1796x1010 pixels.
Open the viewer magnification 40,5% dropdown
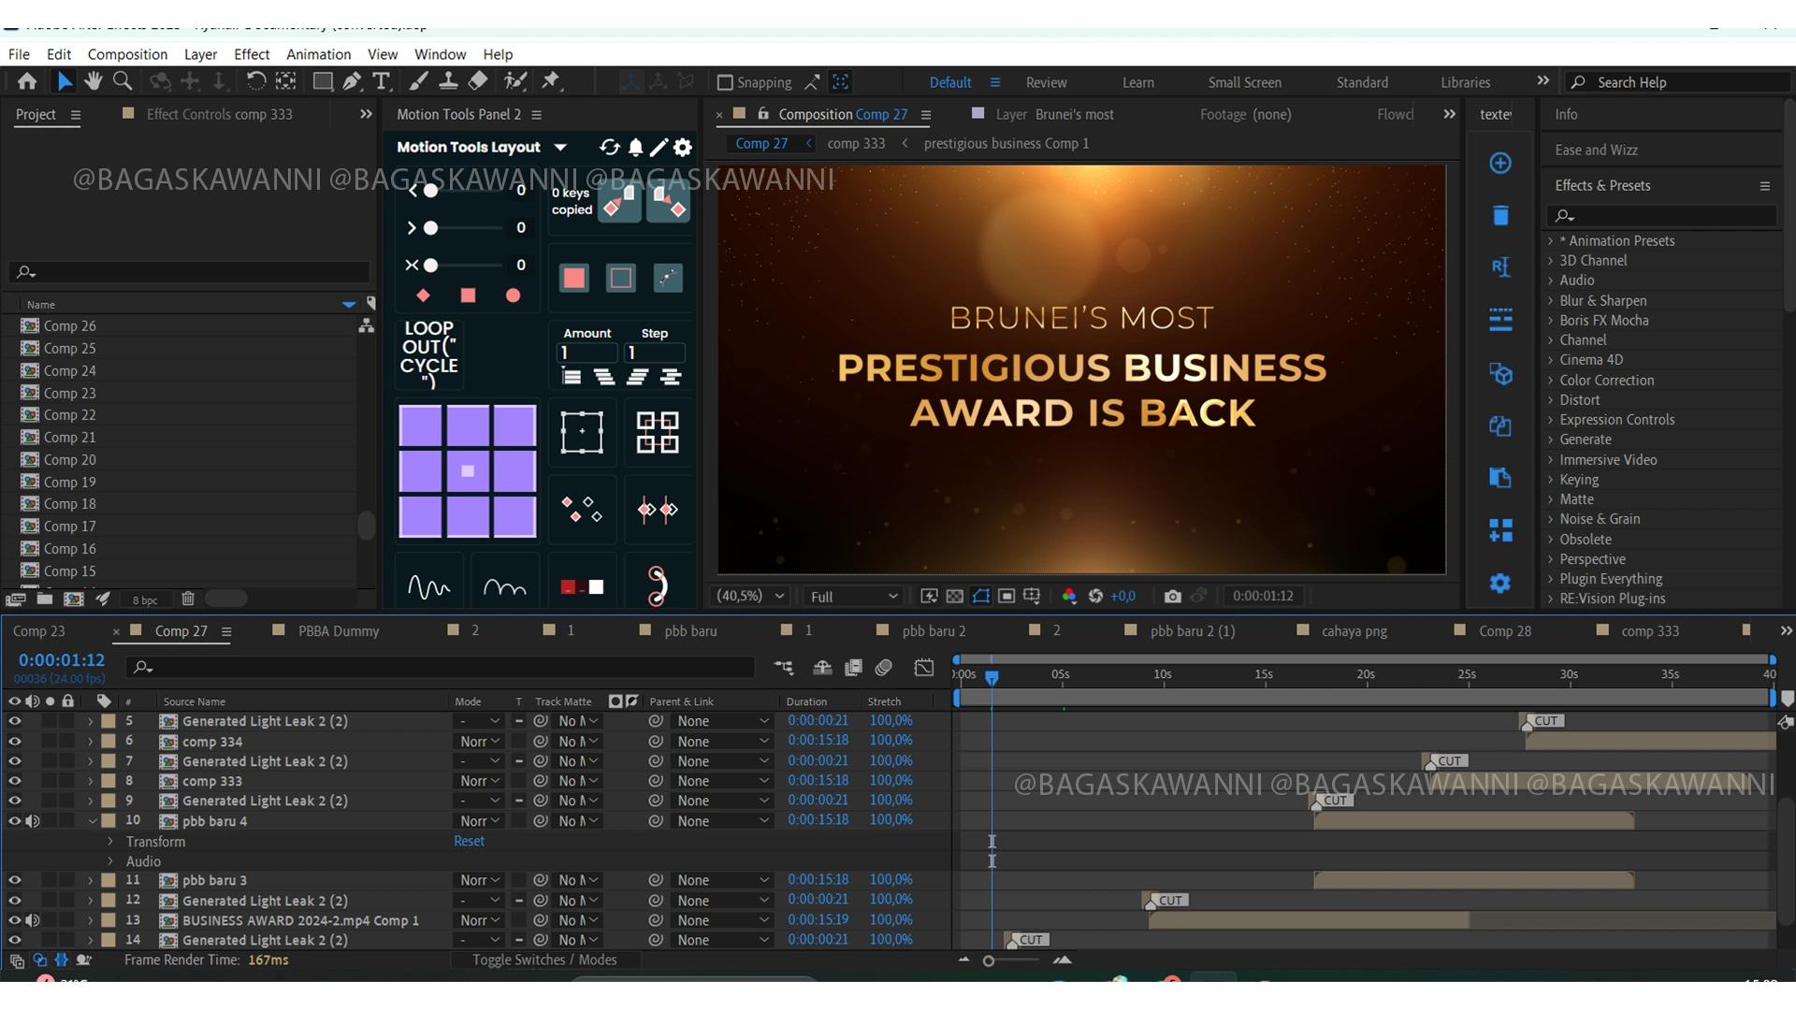click(750, 596)
